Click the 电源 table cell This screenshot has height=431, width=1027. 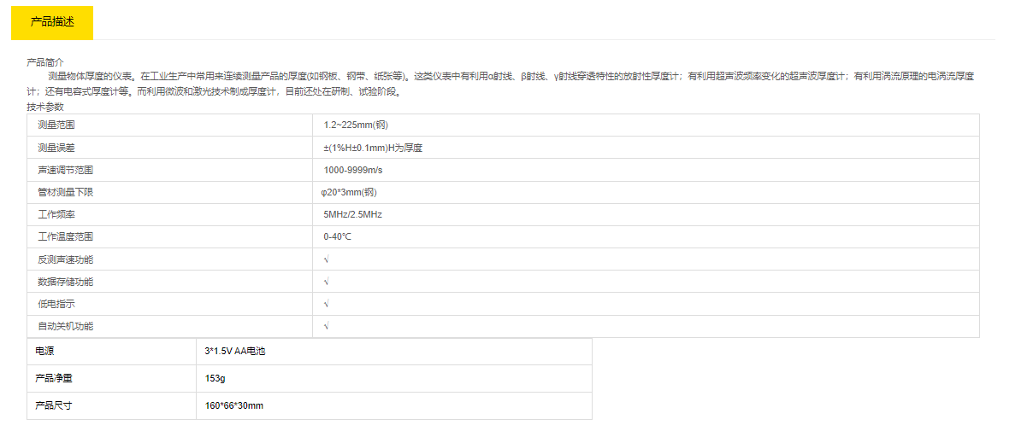pyautogui.click(x=112, y=352)
